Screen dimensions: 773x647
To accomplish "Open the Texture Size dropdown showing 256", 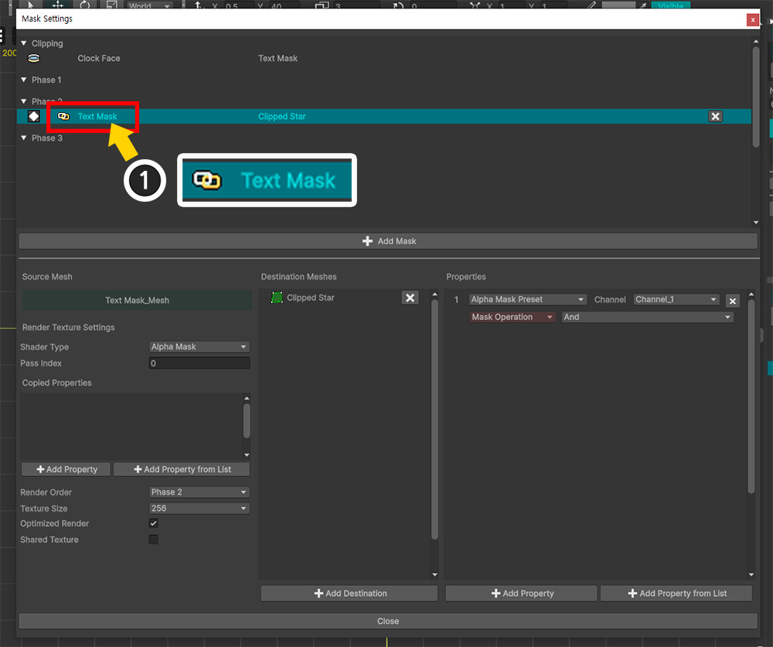I will pyautogui.click(x=199, y=509).
